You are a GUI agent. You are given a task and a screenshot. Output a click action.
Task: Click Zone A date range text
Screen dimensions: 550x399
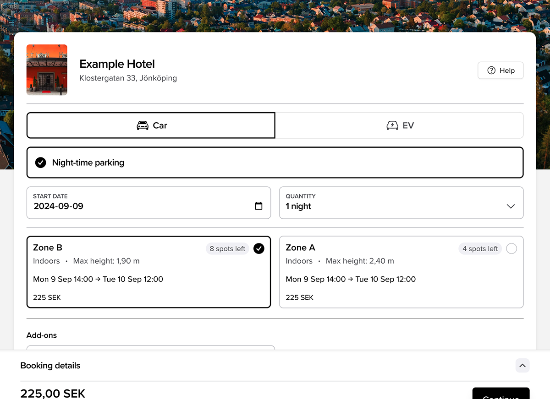(x=351, y=279)
